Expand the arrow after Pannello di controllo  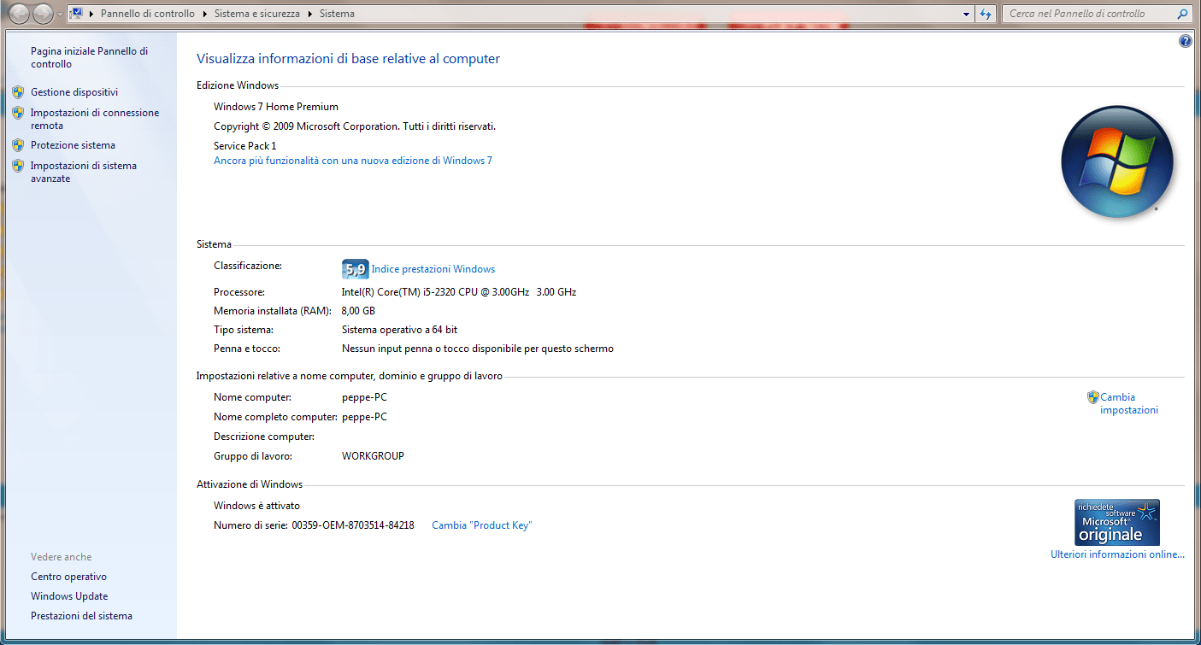click(205, 14)
